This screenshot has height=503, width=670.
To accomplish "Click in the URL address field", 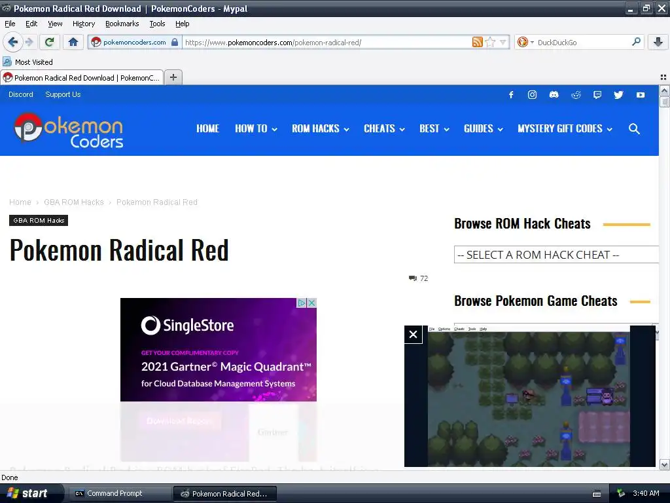I will click(327, 42).
